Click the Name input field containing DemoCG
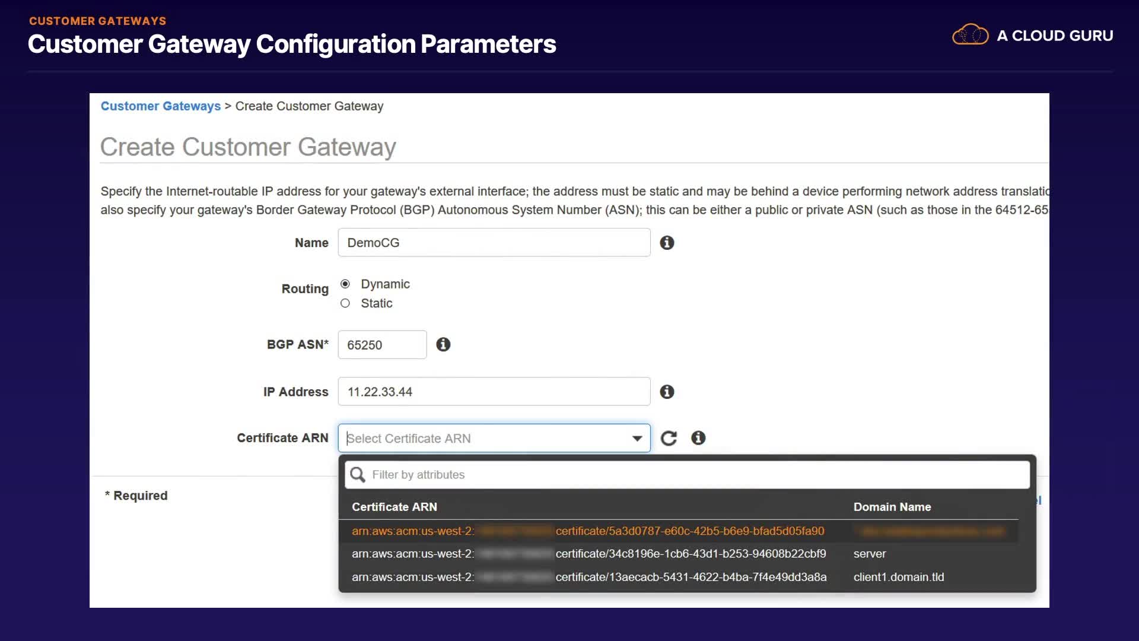Image resolution: width=1139 pixels, height=641 pixels. [494, 243]
